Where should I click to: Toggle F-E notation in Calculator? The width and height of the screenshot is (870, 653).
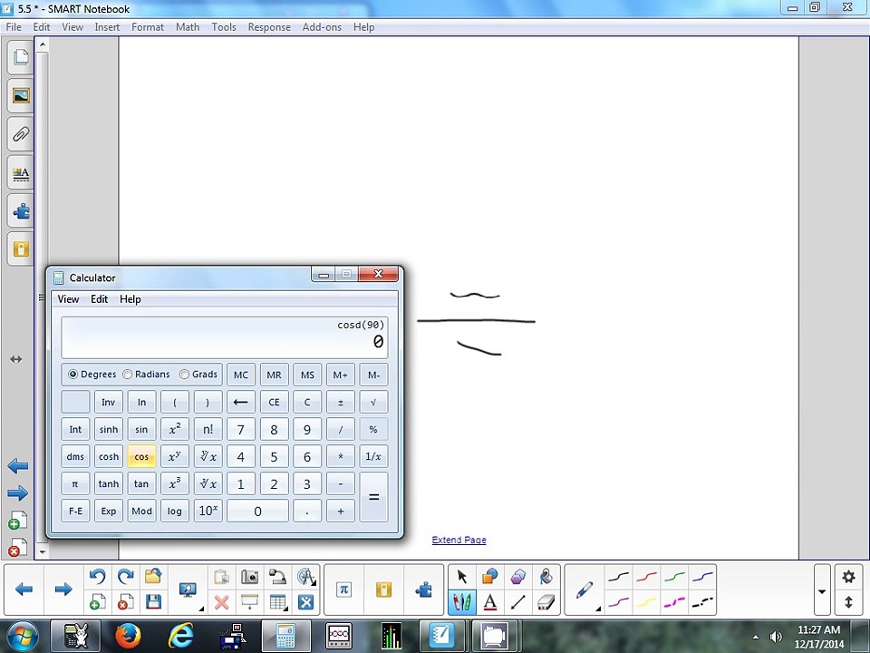75,511
